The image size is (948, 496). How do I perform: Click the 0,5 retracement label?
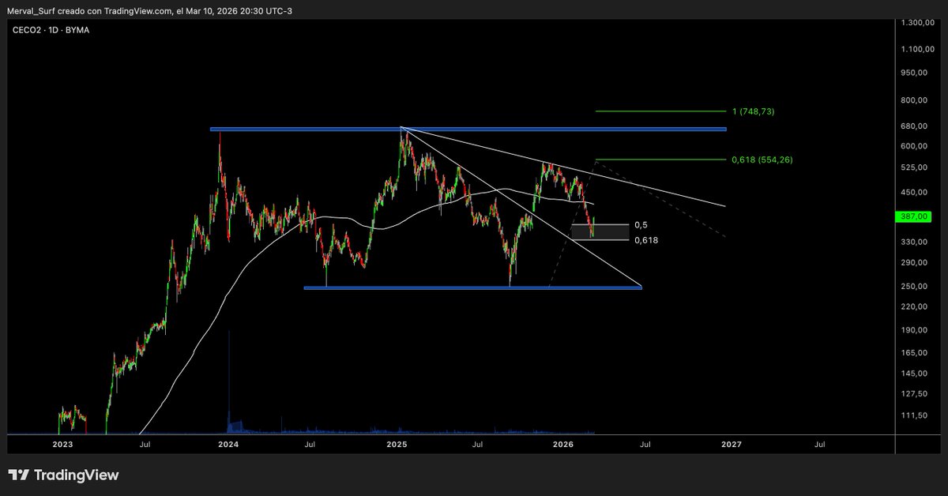640,225
